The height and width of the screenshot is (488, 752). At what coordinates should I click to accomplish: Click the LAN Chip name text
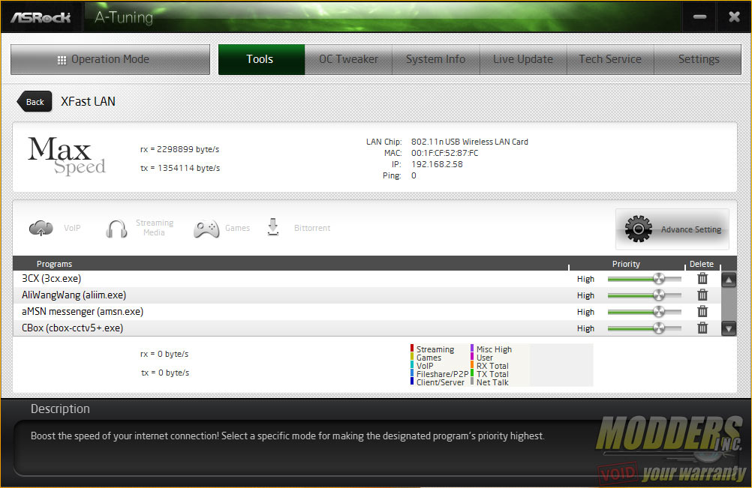click(x=470, y=142)
